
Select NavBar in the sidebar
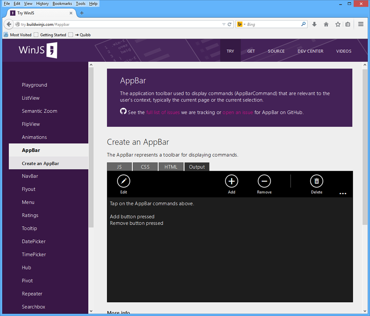30,176
